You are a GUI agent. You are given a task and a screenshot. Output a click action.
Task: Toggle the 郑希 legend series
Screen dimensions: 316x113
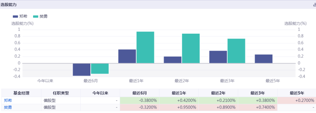20,17
